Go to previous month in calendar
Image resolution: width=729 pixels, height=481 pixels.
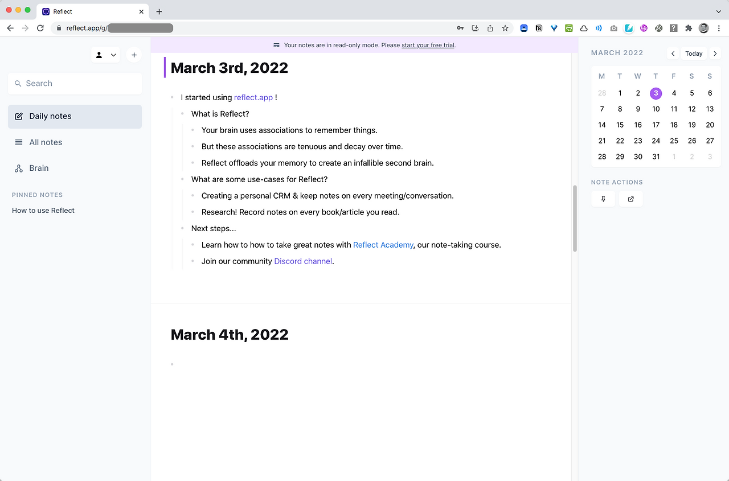pyautogui.click(x=673, y=54)
